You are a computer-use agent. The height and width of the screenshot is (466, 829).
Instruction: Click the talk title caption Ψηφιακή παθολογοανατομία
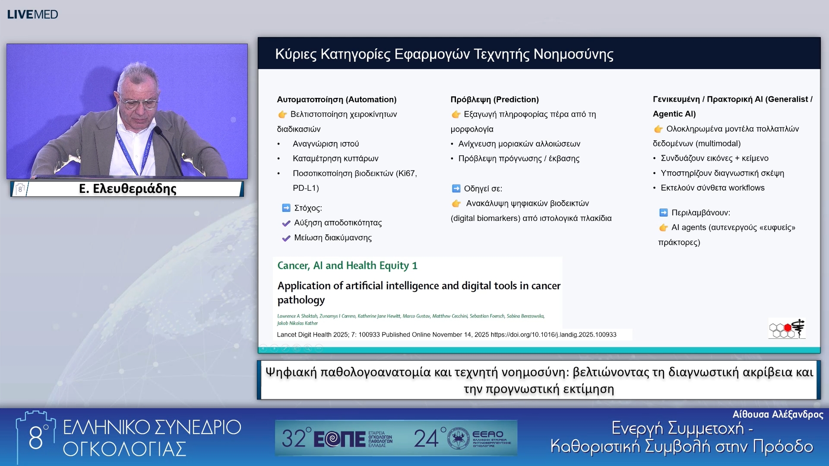(539, 380)
